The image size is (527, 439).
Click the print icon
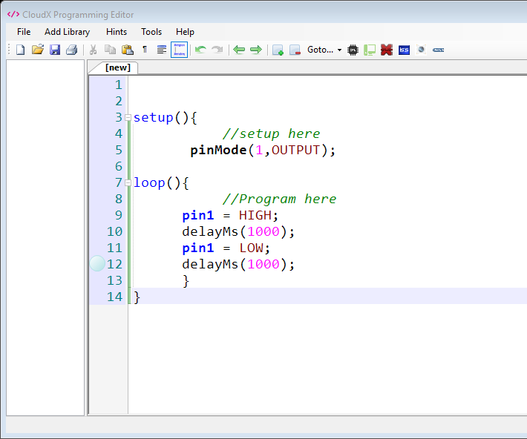pos(71,50)
